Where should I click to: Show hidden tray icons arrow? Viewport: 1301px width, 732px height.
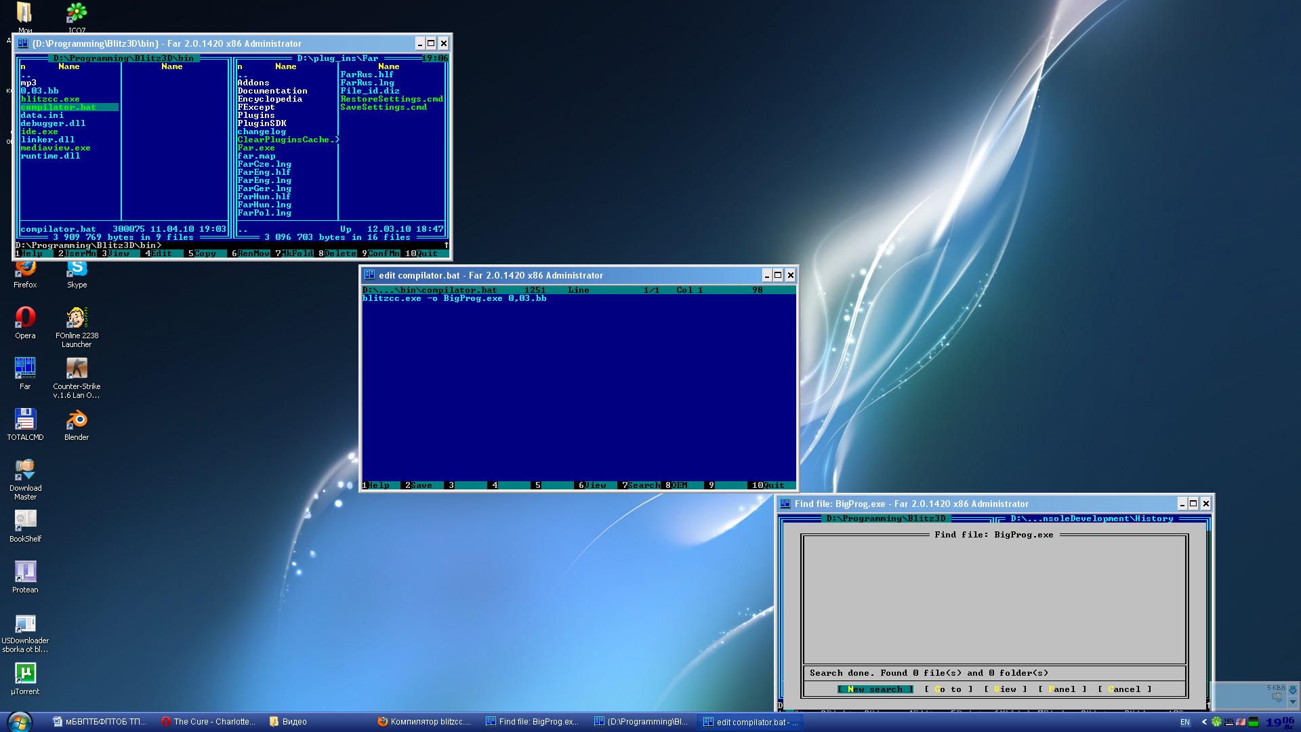[1204, 722]
